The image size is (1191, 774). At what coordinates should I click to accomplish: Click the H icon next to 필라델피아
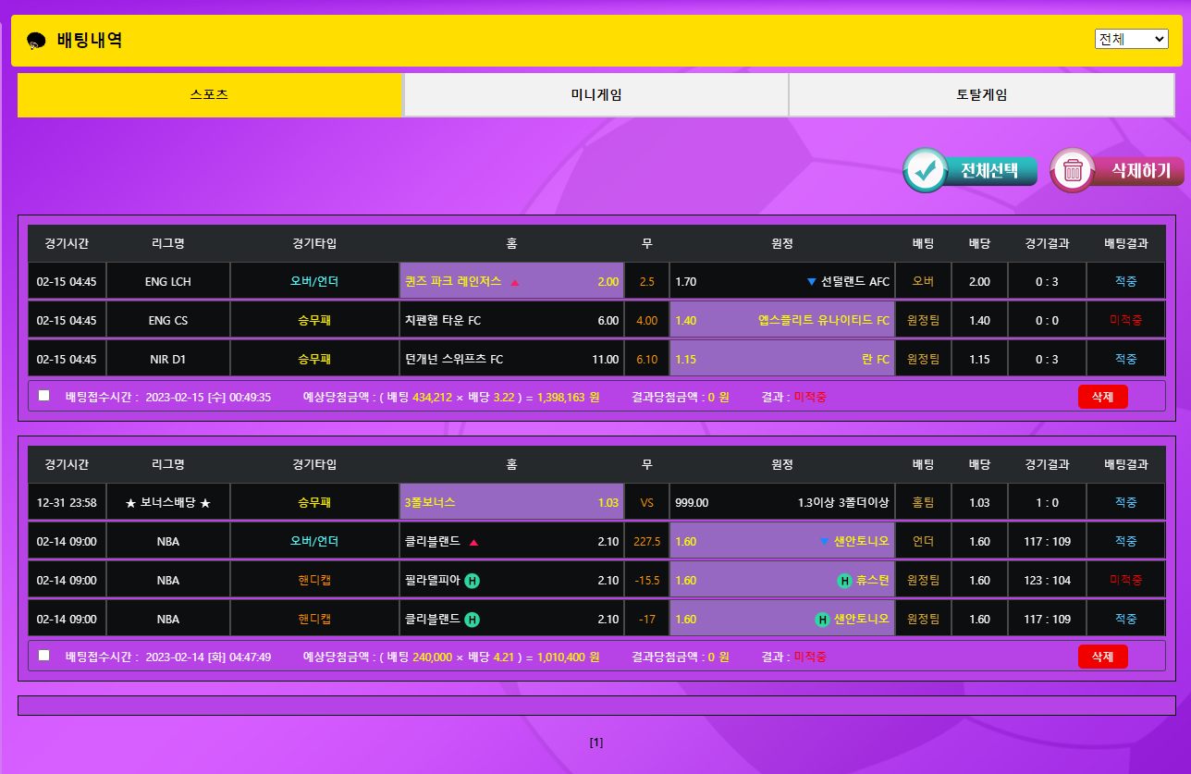[x=472, y=581]
